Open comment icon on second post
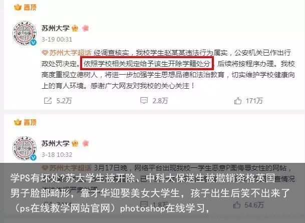 coord(144,204)
